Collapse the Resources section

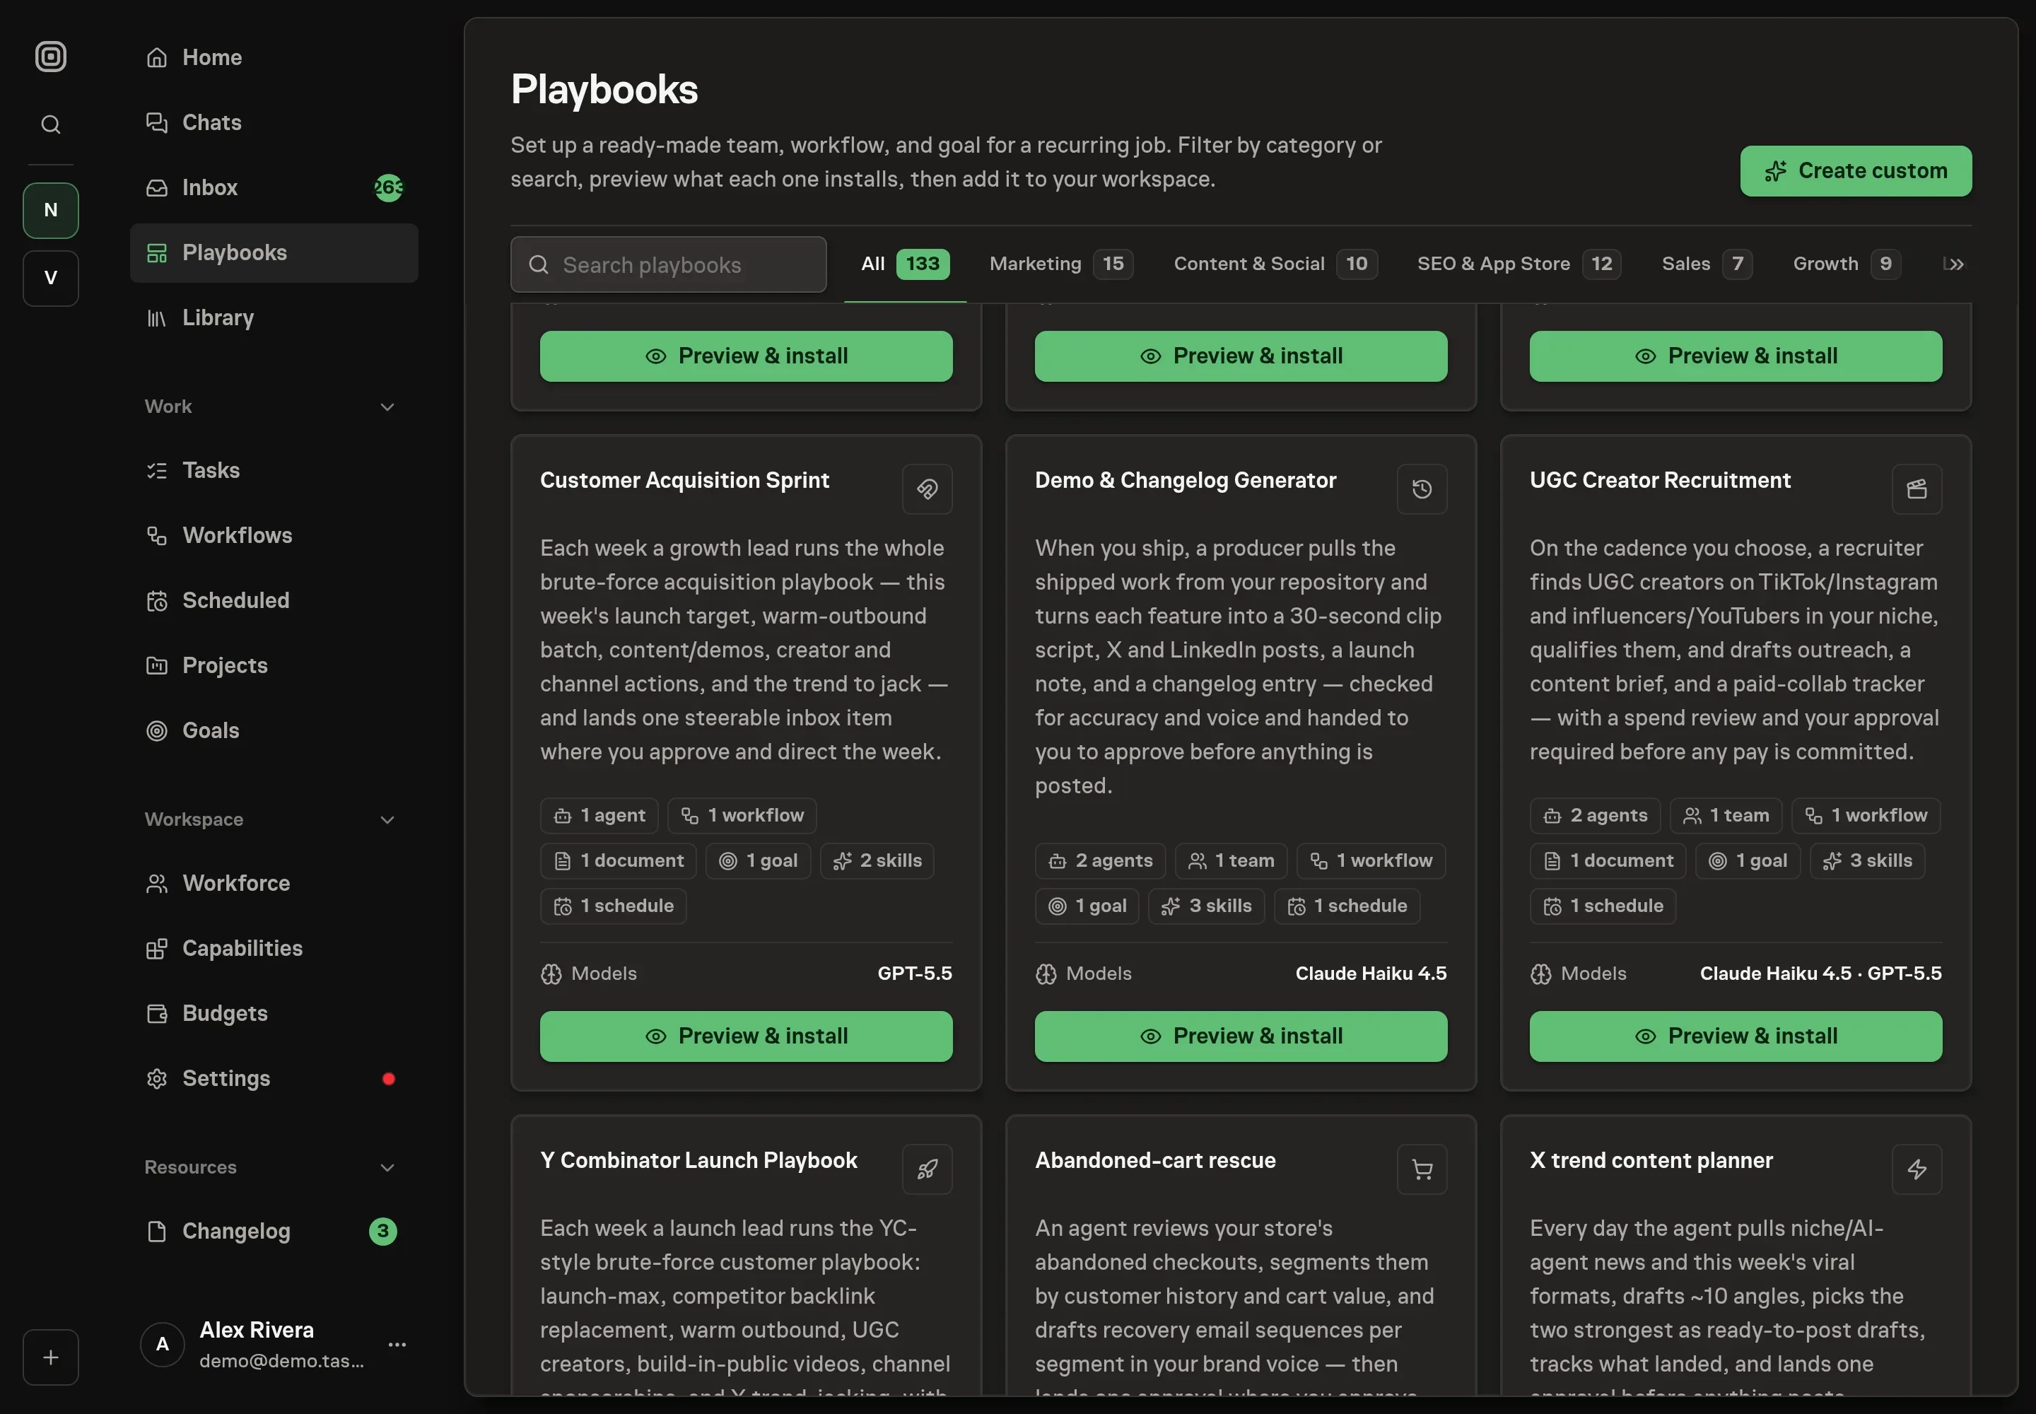click(x=387, y=1168)
